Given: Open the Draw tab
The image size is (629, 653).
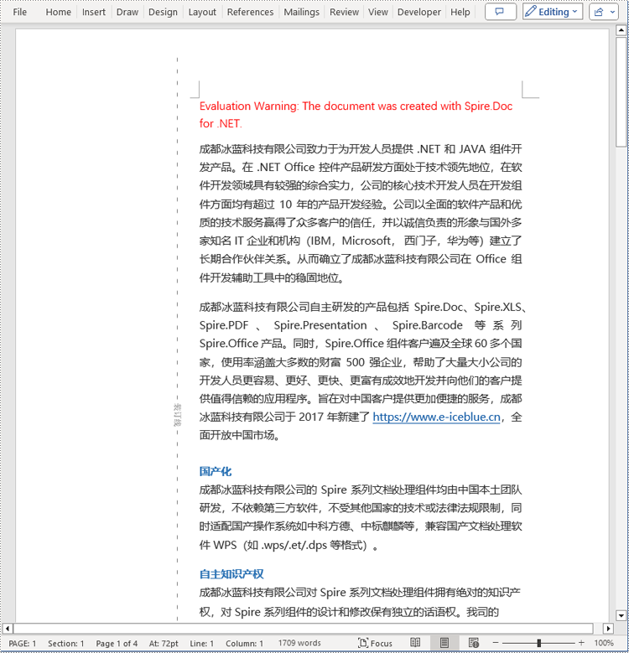Looking at the screenshot, I should (x=127, y=12).
